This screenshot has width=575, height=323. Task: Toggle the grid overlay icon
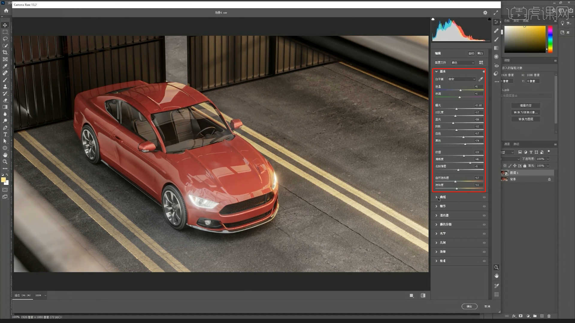496,295
